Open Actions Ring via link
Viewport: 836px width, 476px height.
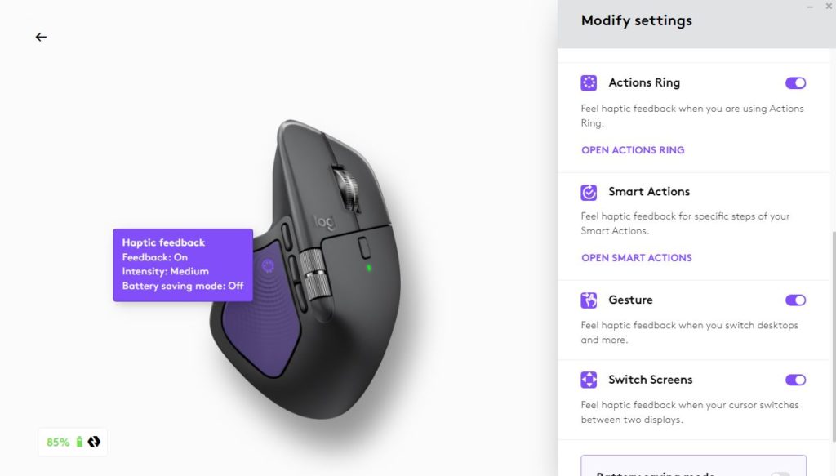pyautogui.click(x=633, y=150)
